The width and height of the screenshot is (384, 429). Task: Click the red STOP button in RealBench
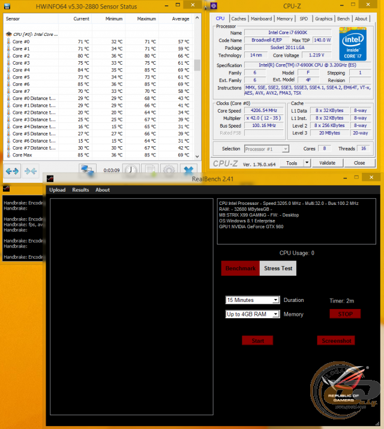[x=345, y=314]
